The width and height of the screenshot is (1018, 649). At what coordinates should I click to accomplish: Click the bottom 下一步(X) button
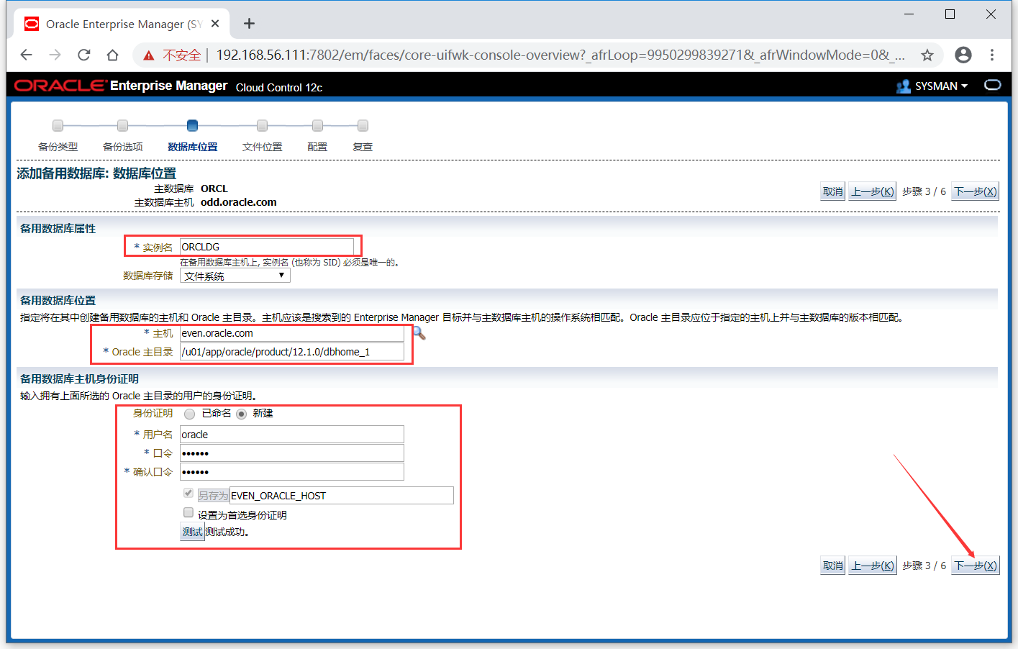976,566
